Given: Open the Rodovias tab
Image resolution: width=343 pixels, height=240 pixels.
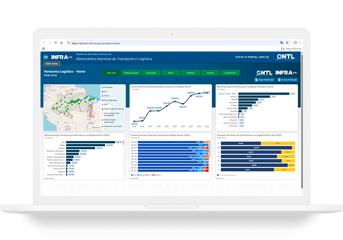Looking at the screenshot, I should point(190,73).
